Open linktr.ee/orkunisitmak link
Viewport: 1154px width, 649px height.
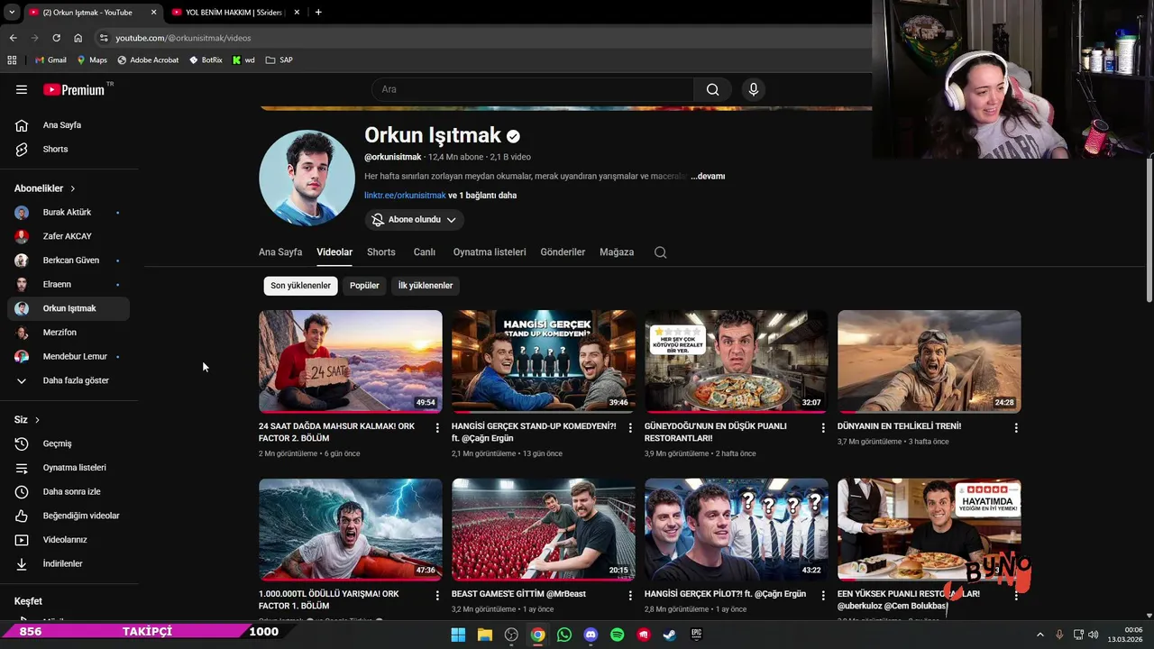(405, 196)
